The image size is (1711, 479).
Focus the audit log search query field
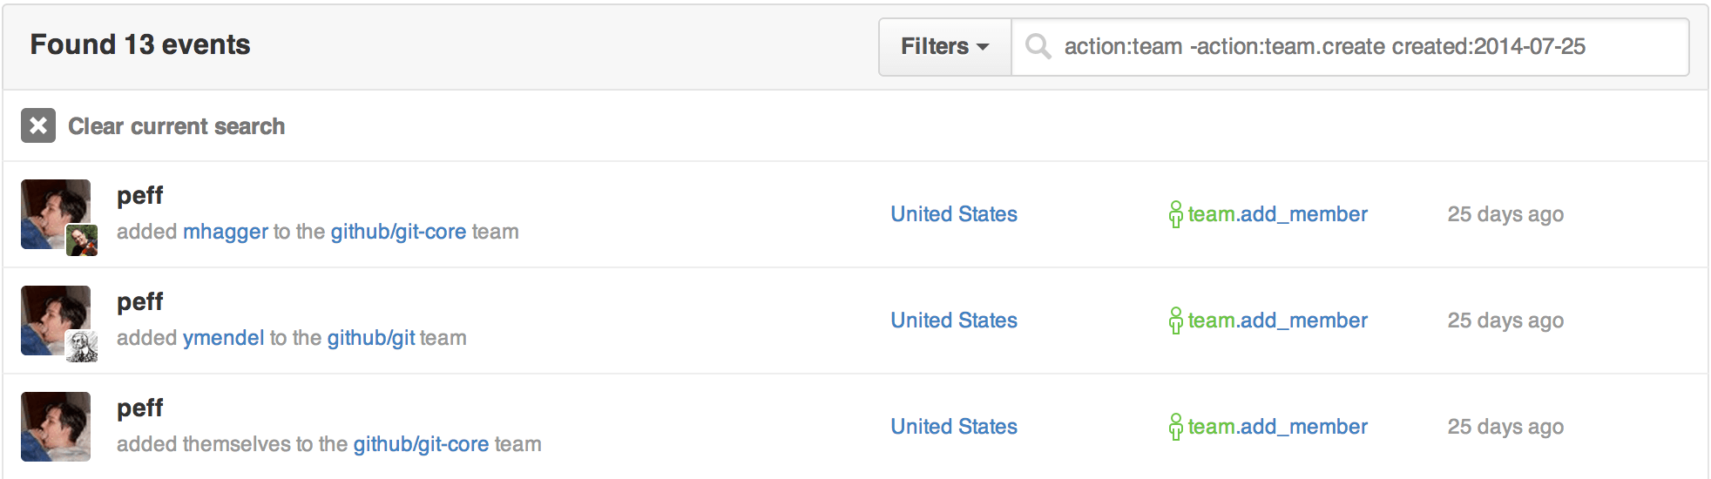[x=1359, y=46]
